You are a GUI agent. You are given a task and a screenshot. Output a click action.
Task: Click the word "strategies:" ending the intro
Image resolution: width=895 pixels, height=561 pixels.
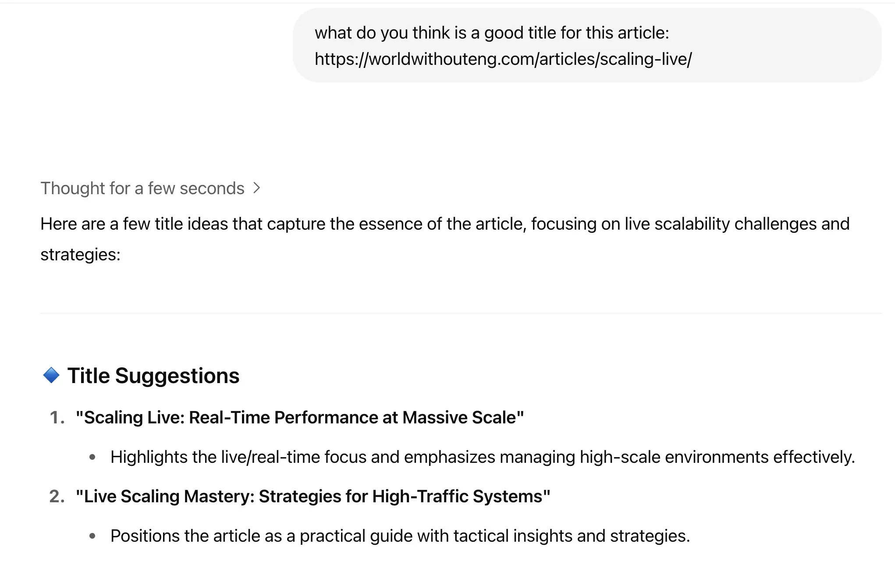pos(80,255)
